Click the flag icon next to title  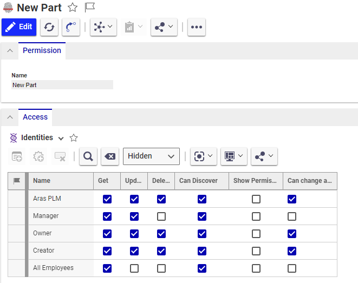click(90, 8)
